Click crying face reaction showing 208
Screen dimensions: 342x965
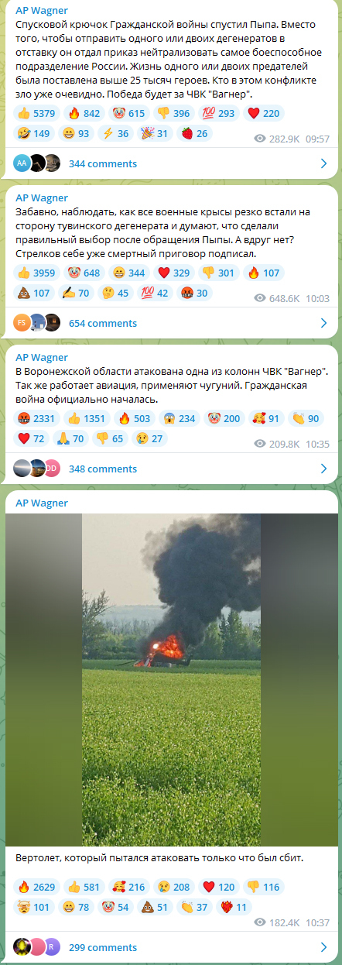(x=173, y=887)
